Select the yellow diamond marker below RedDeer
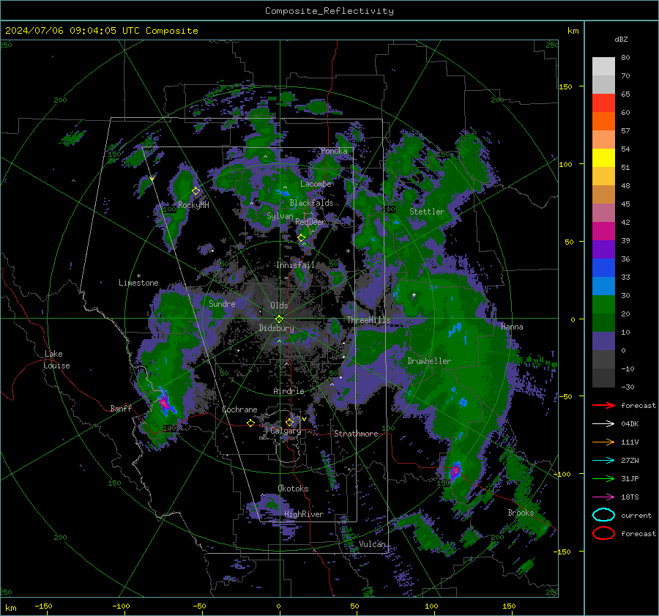Viewport: 659px width, 616px height. coord(302,238)
